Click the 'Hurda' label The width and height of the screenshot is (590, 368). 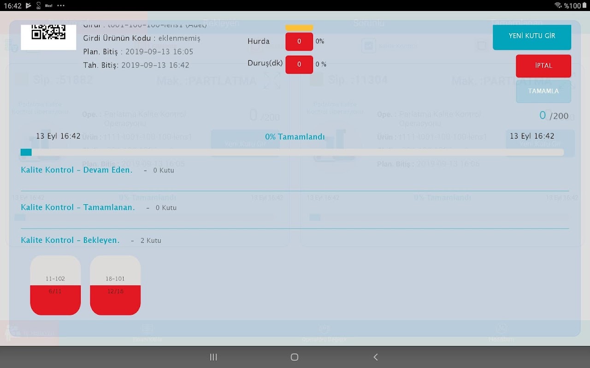pyautogui.click(x=259, y=41)
